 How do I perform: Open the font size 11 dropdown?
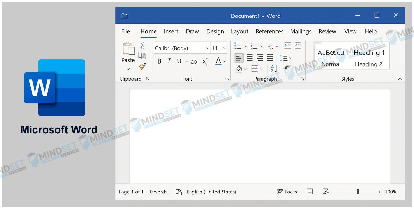[x=224, y=48]
